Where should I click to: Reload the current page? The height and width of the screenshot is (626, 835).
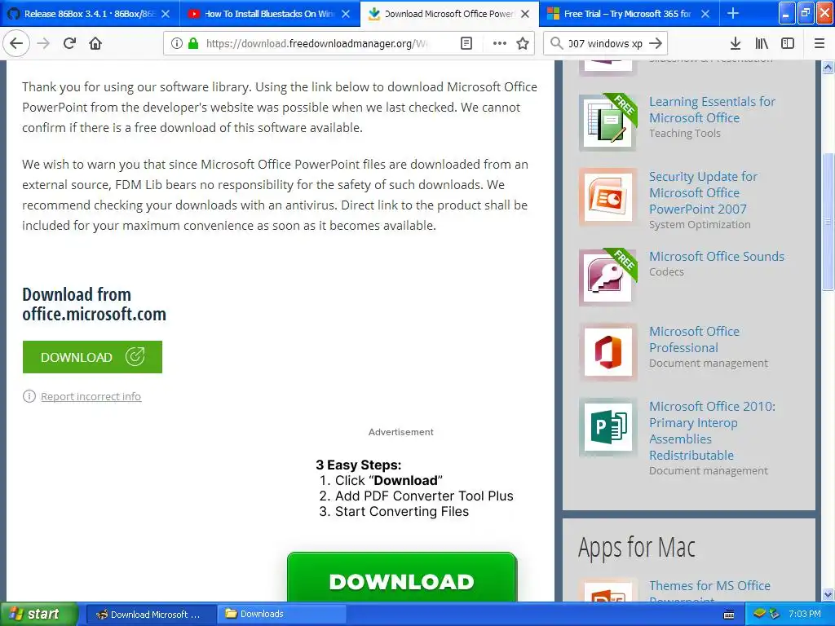(x=69, y=43)
